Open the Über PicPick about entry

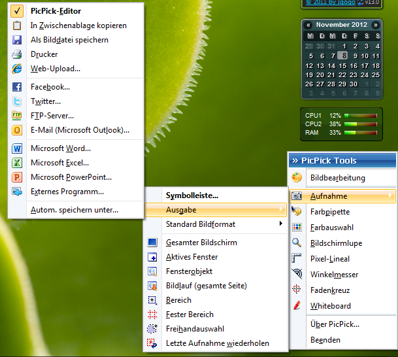(x=335, y=324)
